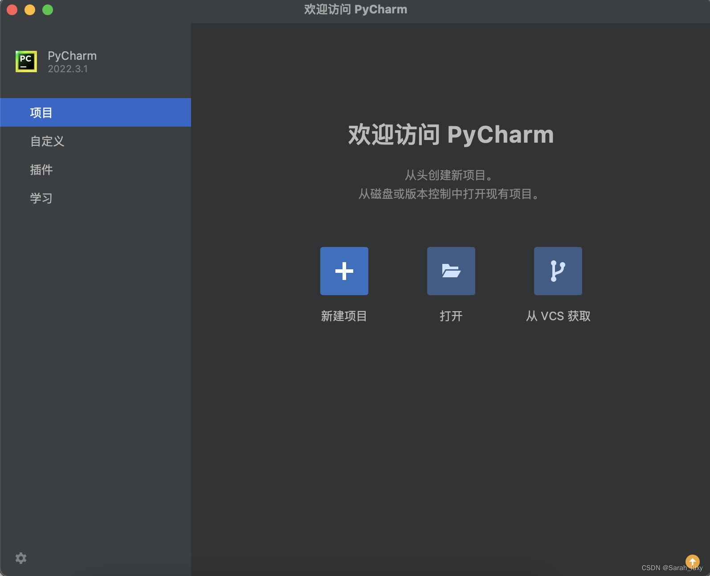Click the Get from VCS branch icon
Viewport: 710px width, 576px height.
(x=558, y=271)
